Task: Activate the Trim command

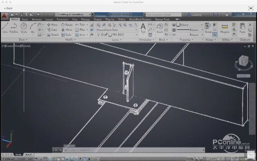Action: click(80, 25)
